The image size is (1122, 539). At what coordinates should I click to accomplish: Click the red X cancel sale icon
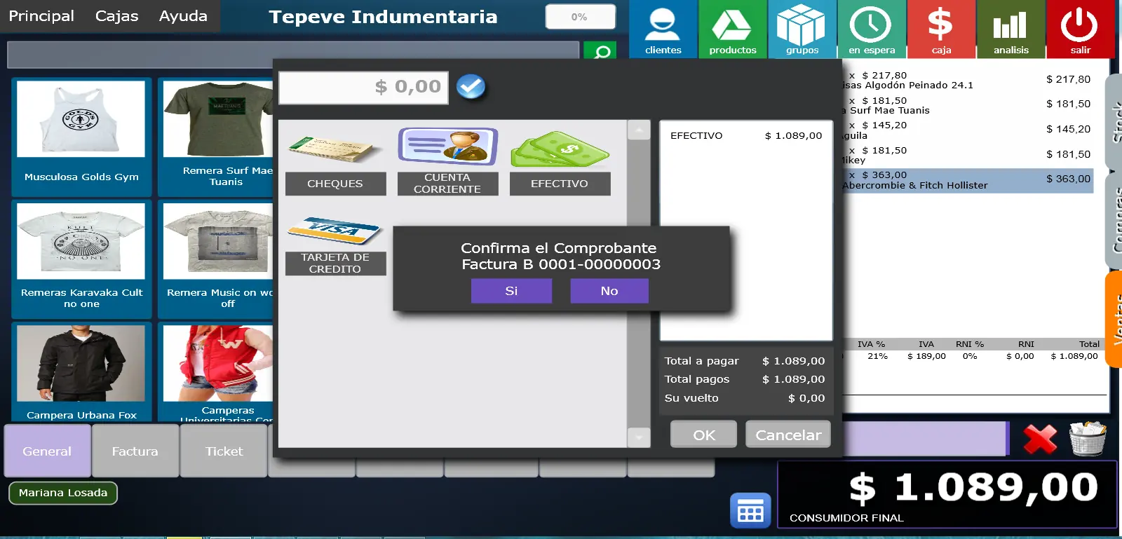click(x=1040, y=439)
